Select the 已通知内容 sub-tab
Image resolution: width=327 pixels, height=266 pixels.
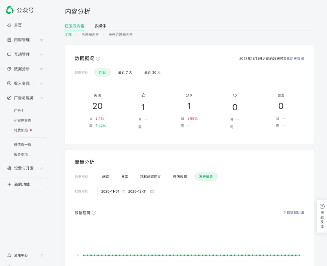(x=90, y=35)
